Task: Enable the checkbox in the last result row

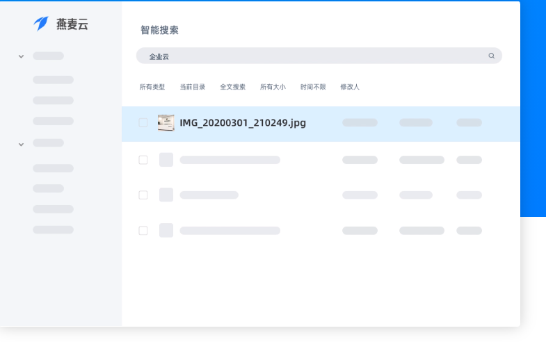Action: pyautogui.click(x=143, y=230)
